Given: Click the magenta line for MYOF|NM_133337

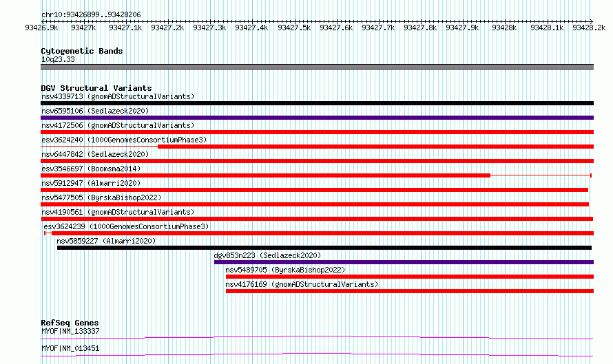Looking at the screenshot, I should tap(317, 337).
